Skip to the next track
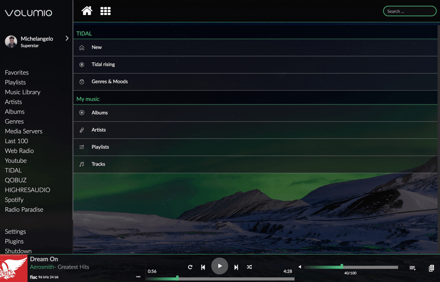The width and height of the screenshot is (440, 282). pyautogui.click(x=236, y=267)
